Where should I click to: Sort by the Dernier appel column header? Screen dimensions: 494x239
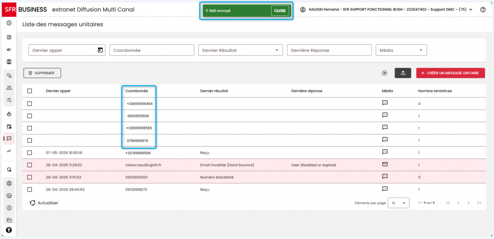(x=58, y=91)
